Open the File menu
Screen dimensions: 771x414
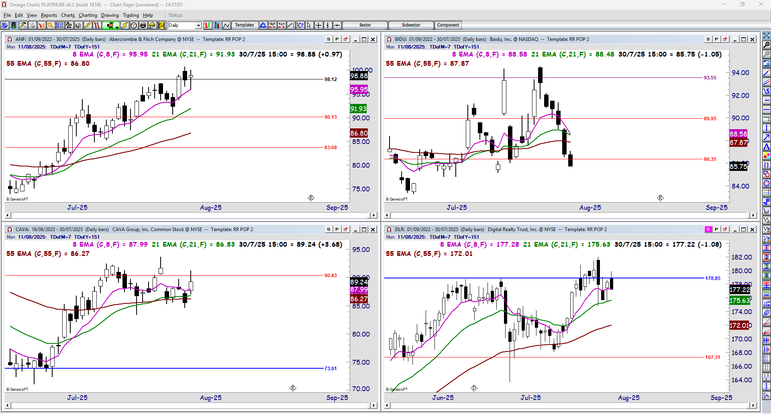pos(7,15)
